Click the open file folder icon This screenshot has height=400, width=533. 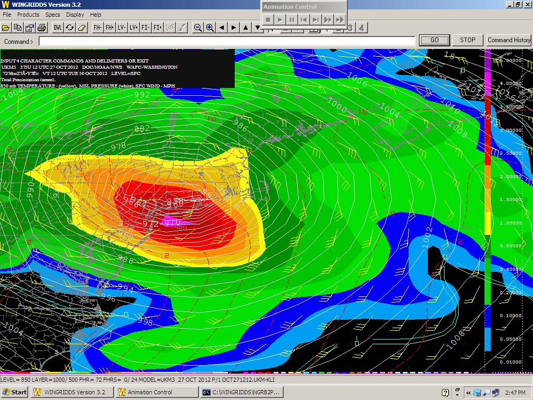(x=6, y=28)
